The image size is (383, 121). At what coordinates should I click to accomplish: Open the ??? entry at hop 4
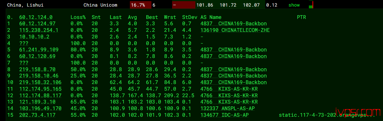click(x=24, y=43)
